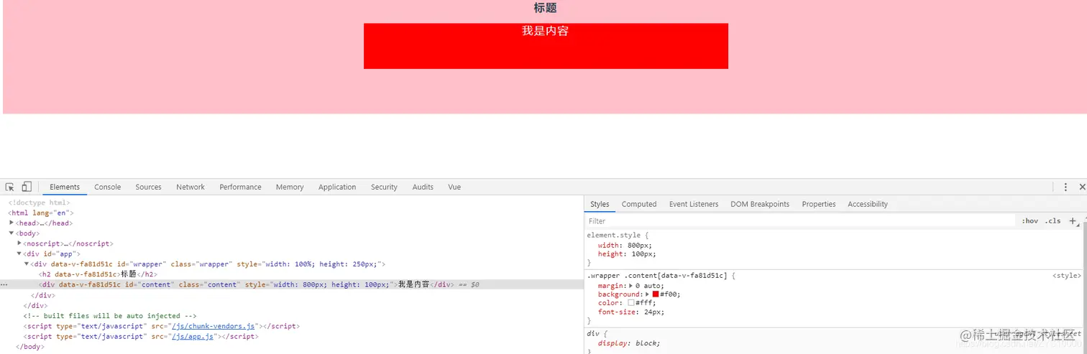Image resolution: width=1087 pixels, height=354 pixels.
Task: Switch to the Computed sub-tab
Action: (x=639, y=204)
